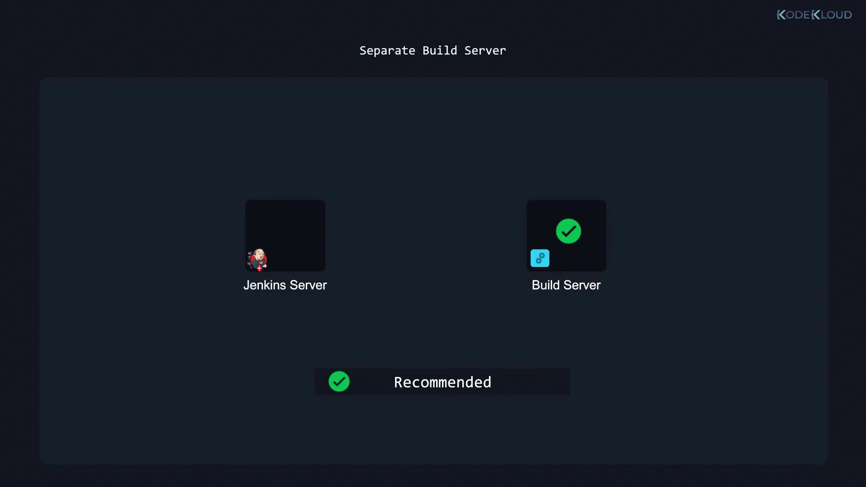Click the "Kloud" part of the logo

coord(832,15)
